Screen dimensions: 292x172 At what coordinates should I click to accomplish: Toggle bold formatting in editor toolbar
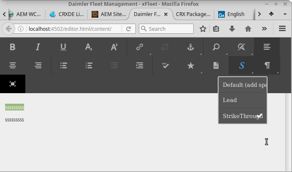coord(13,47)
